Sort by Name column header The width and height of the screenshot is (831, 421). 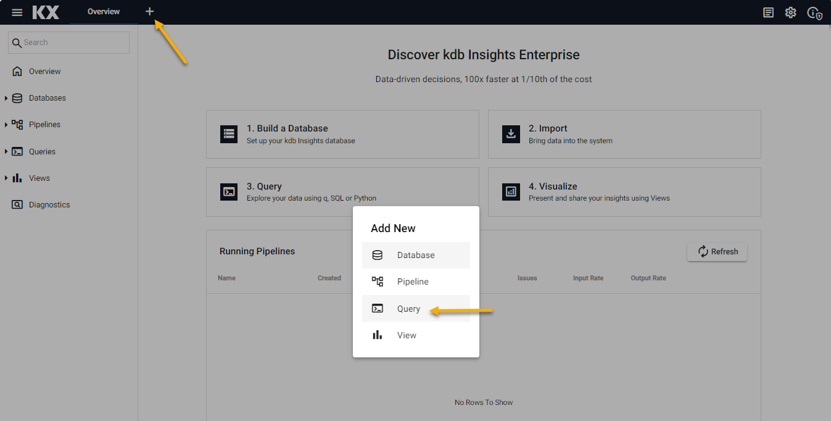(x=226, y=278)
